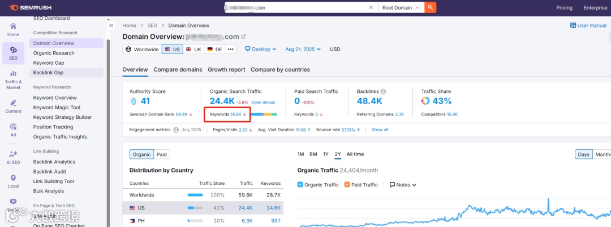Click Keywords 14.6K value
This screenshot has width=611, height=227.
pyautogui.click(x=236, y=114)
